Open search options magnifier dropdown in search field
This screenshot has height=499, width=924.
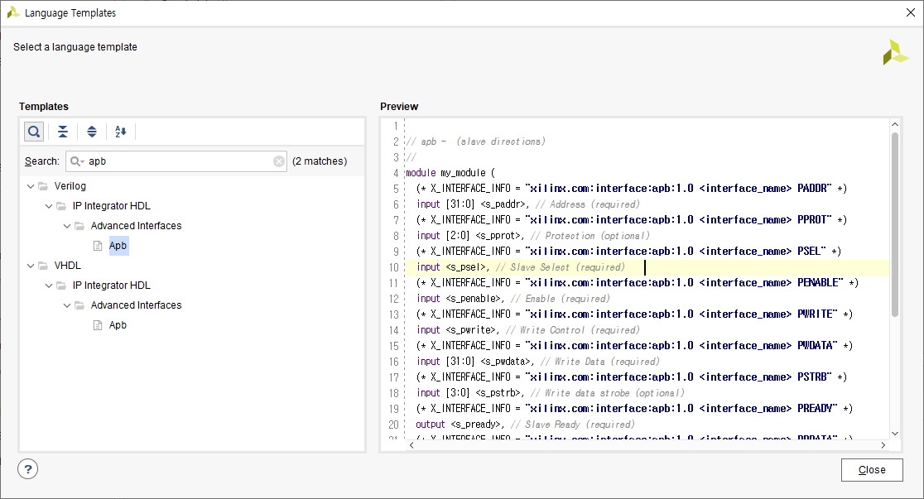coord(77,161)
